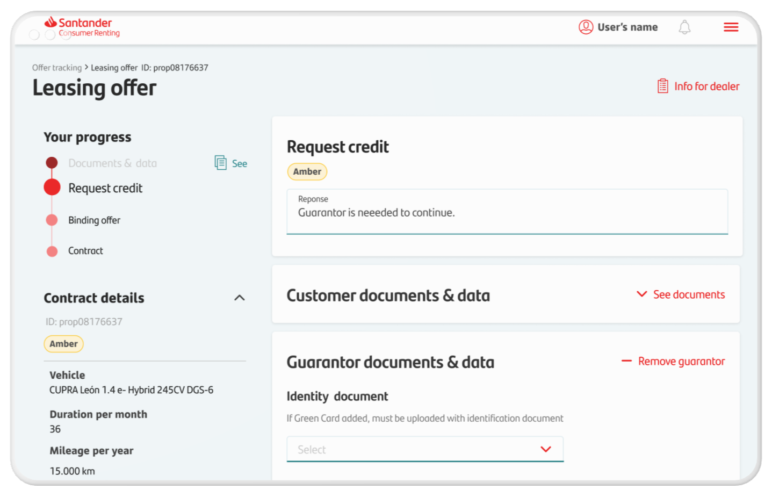This screenshot has height=497, width=772.
Task: Click the chevron next to See documents
Action: (x=641, y=294)
